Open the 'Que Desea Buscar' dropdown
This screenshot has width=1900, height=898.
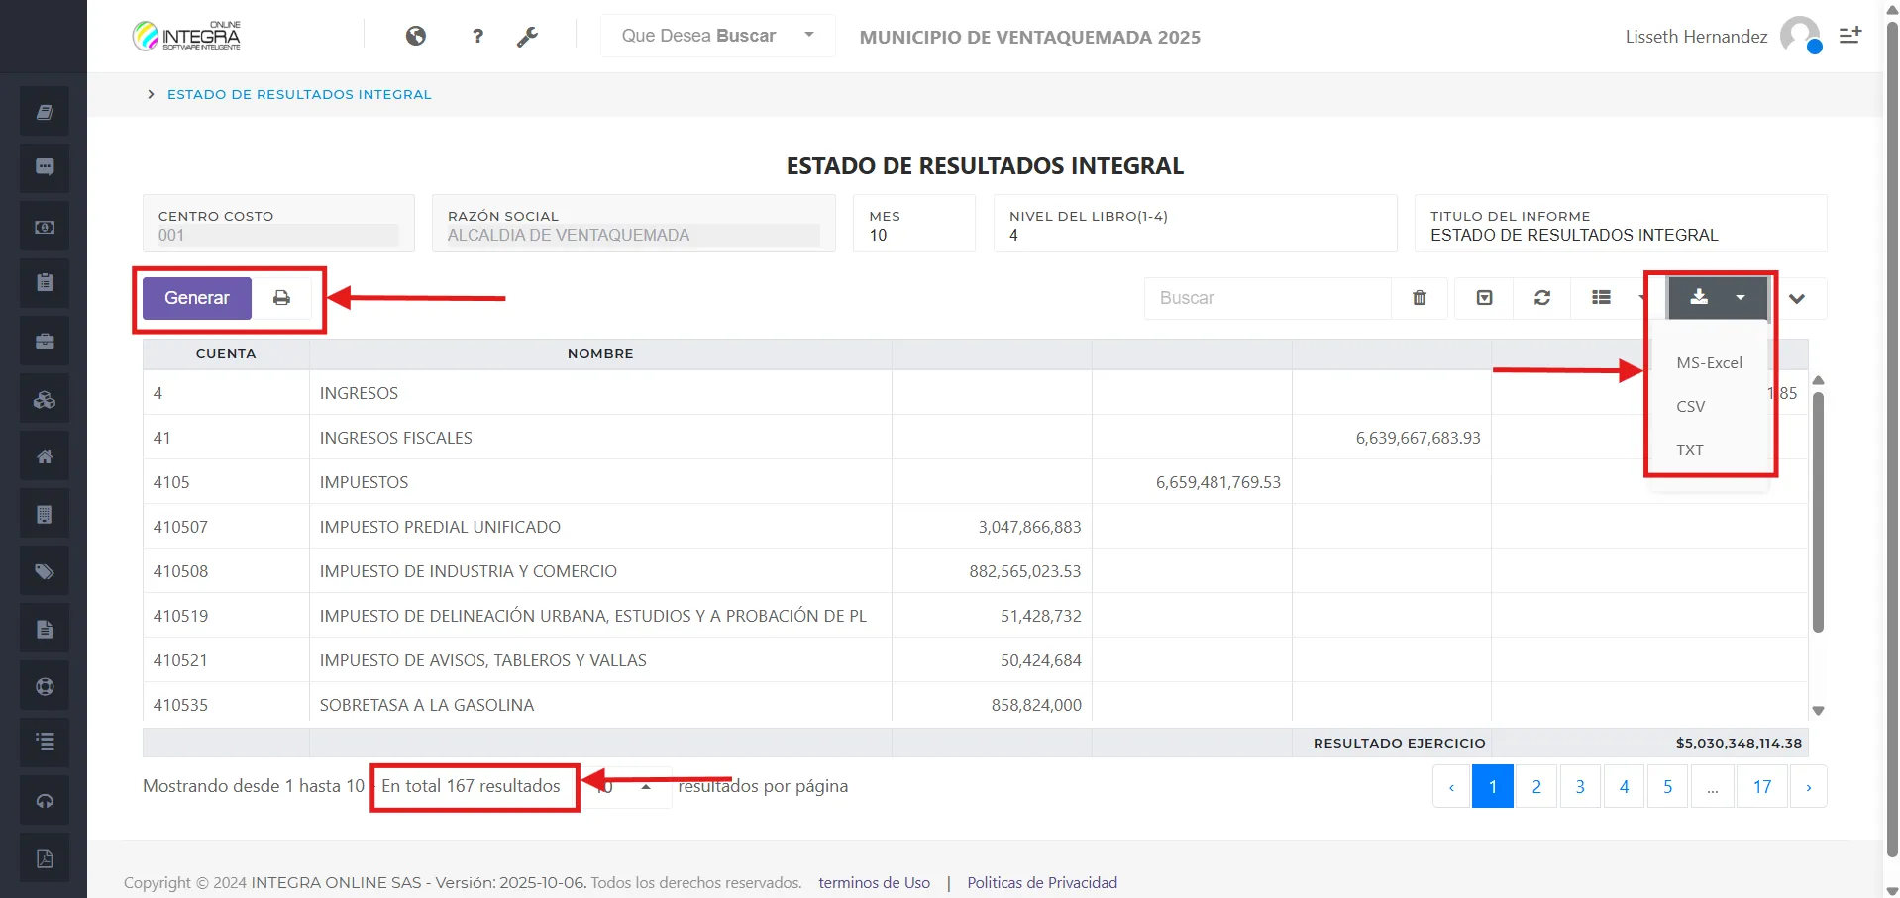[x=716, y=35]
